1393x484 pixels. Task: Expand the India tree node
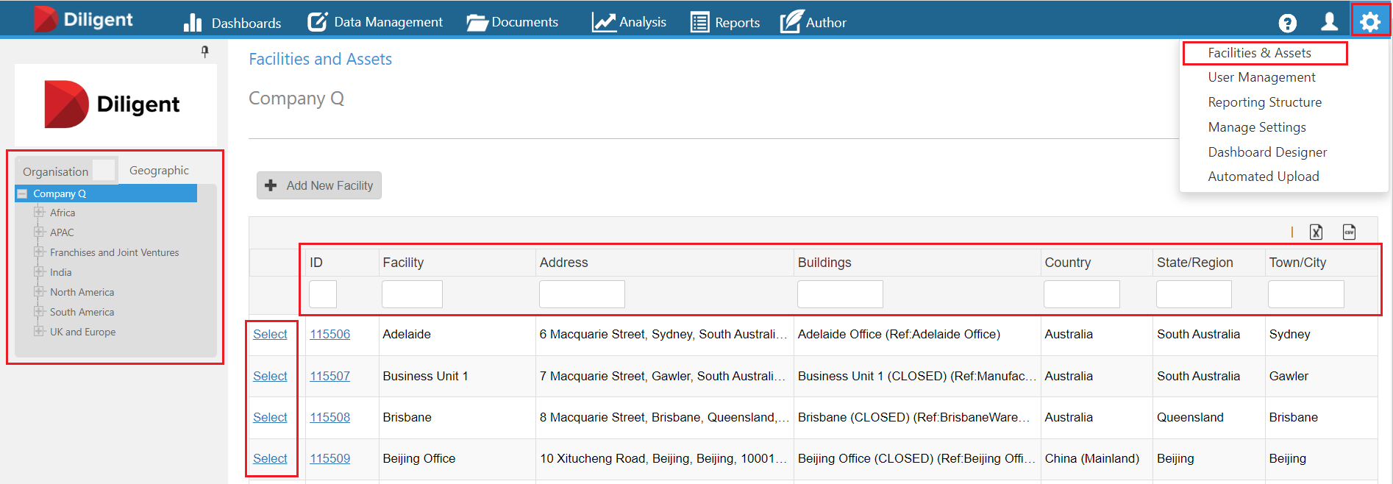point(39,272)
